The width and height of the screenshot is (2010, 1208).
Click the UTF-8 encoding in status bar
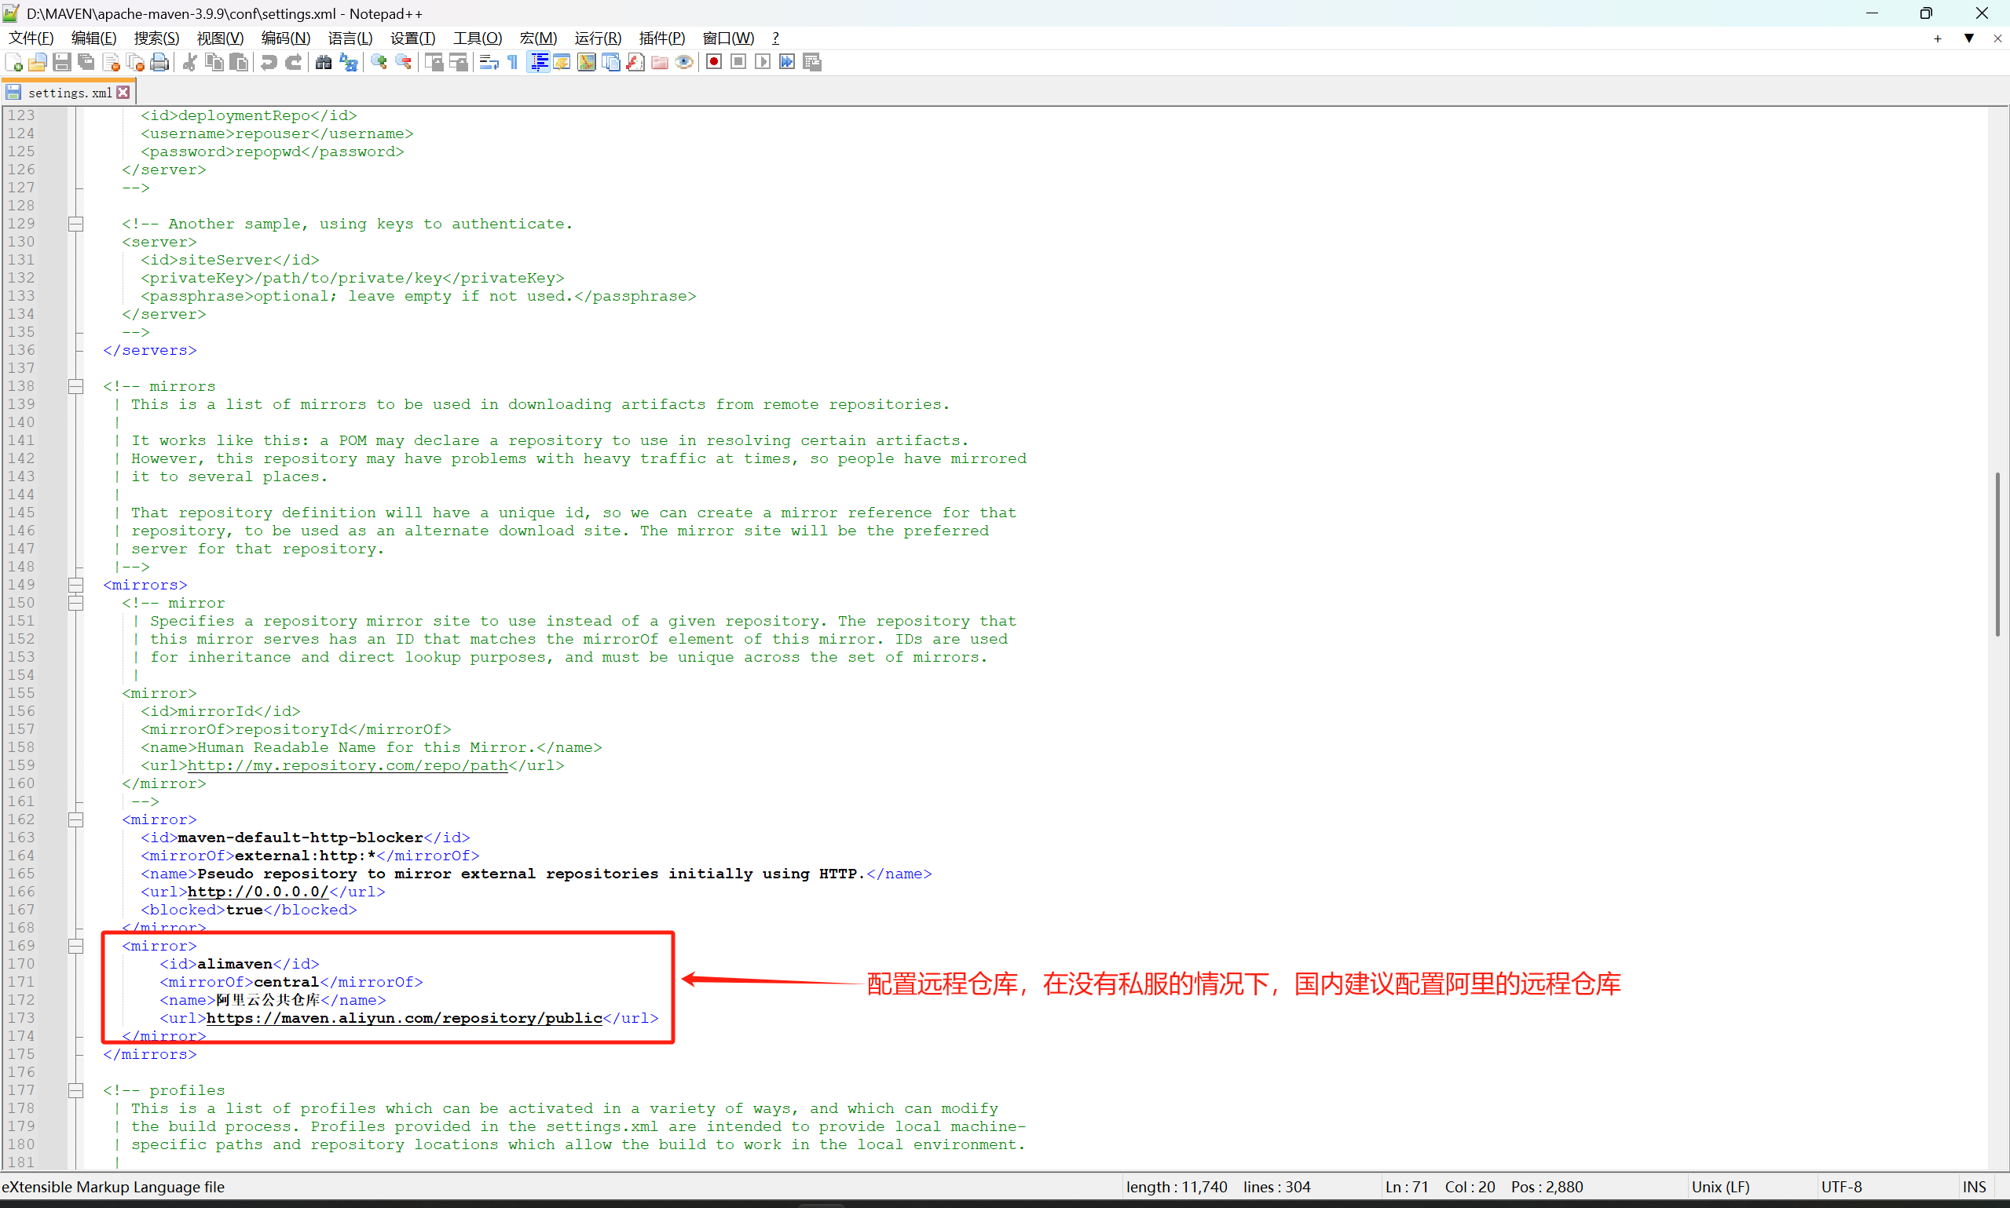tap(1841, 1187)
